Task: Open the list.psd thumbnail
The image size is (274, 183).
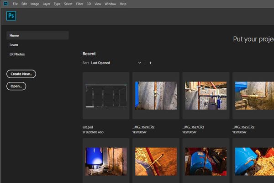Action: (x=106, y=96)
